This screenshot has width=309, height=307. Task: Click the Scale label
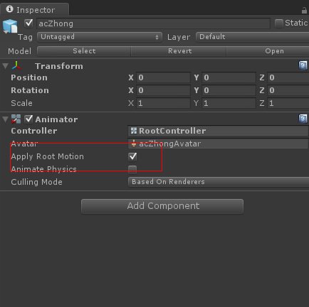(21, 103)
